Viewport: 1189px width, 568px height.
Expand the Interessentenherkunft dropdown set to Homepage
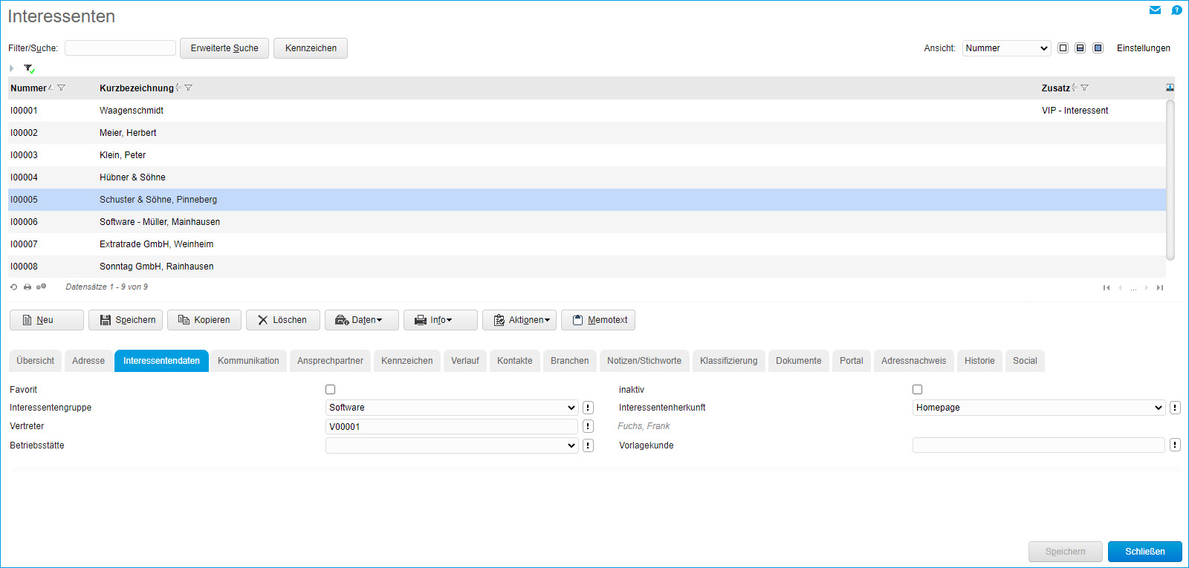click(1038, 408)
